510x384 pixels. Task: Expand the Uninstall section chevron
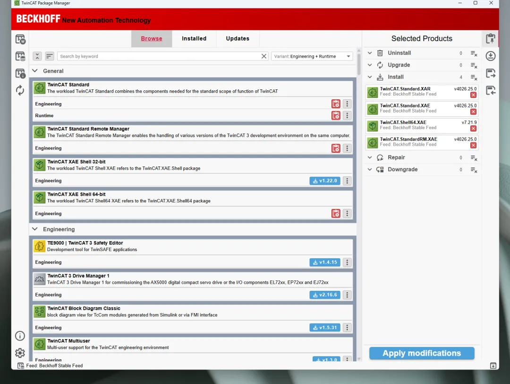370,53
